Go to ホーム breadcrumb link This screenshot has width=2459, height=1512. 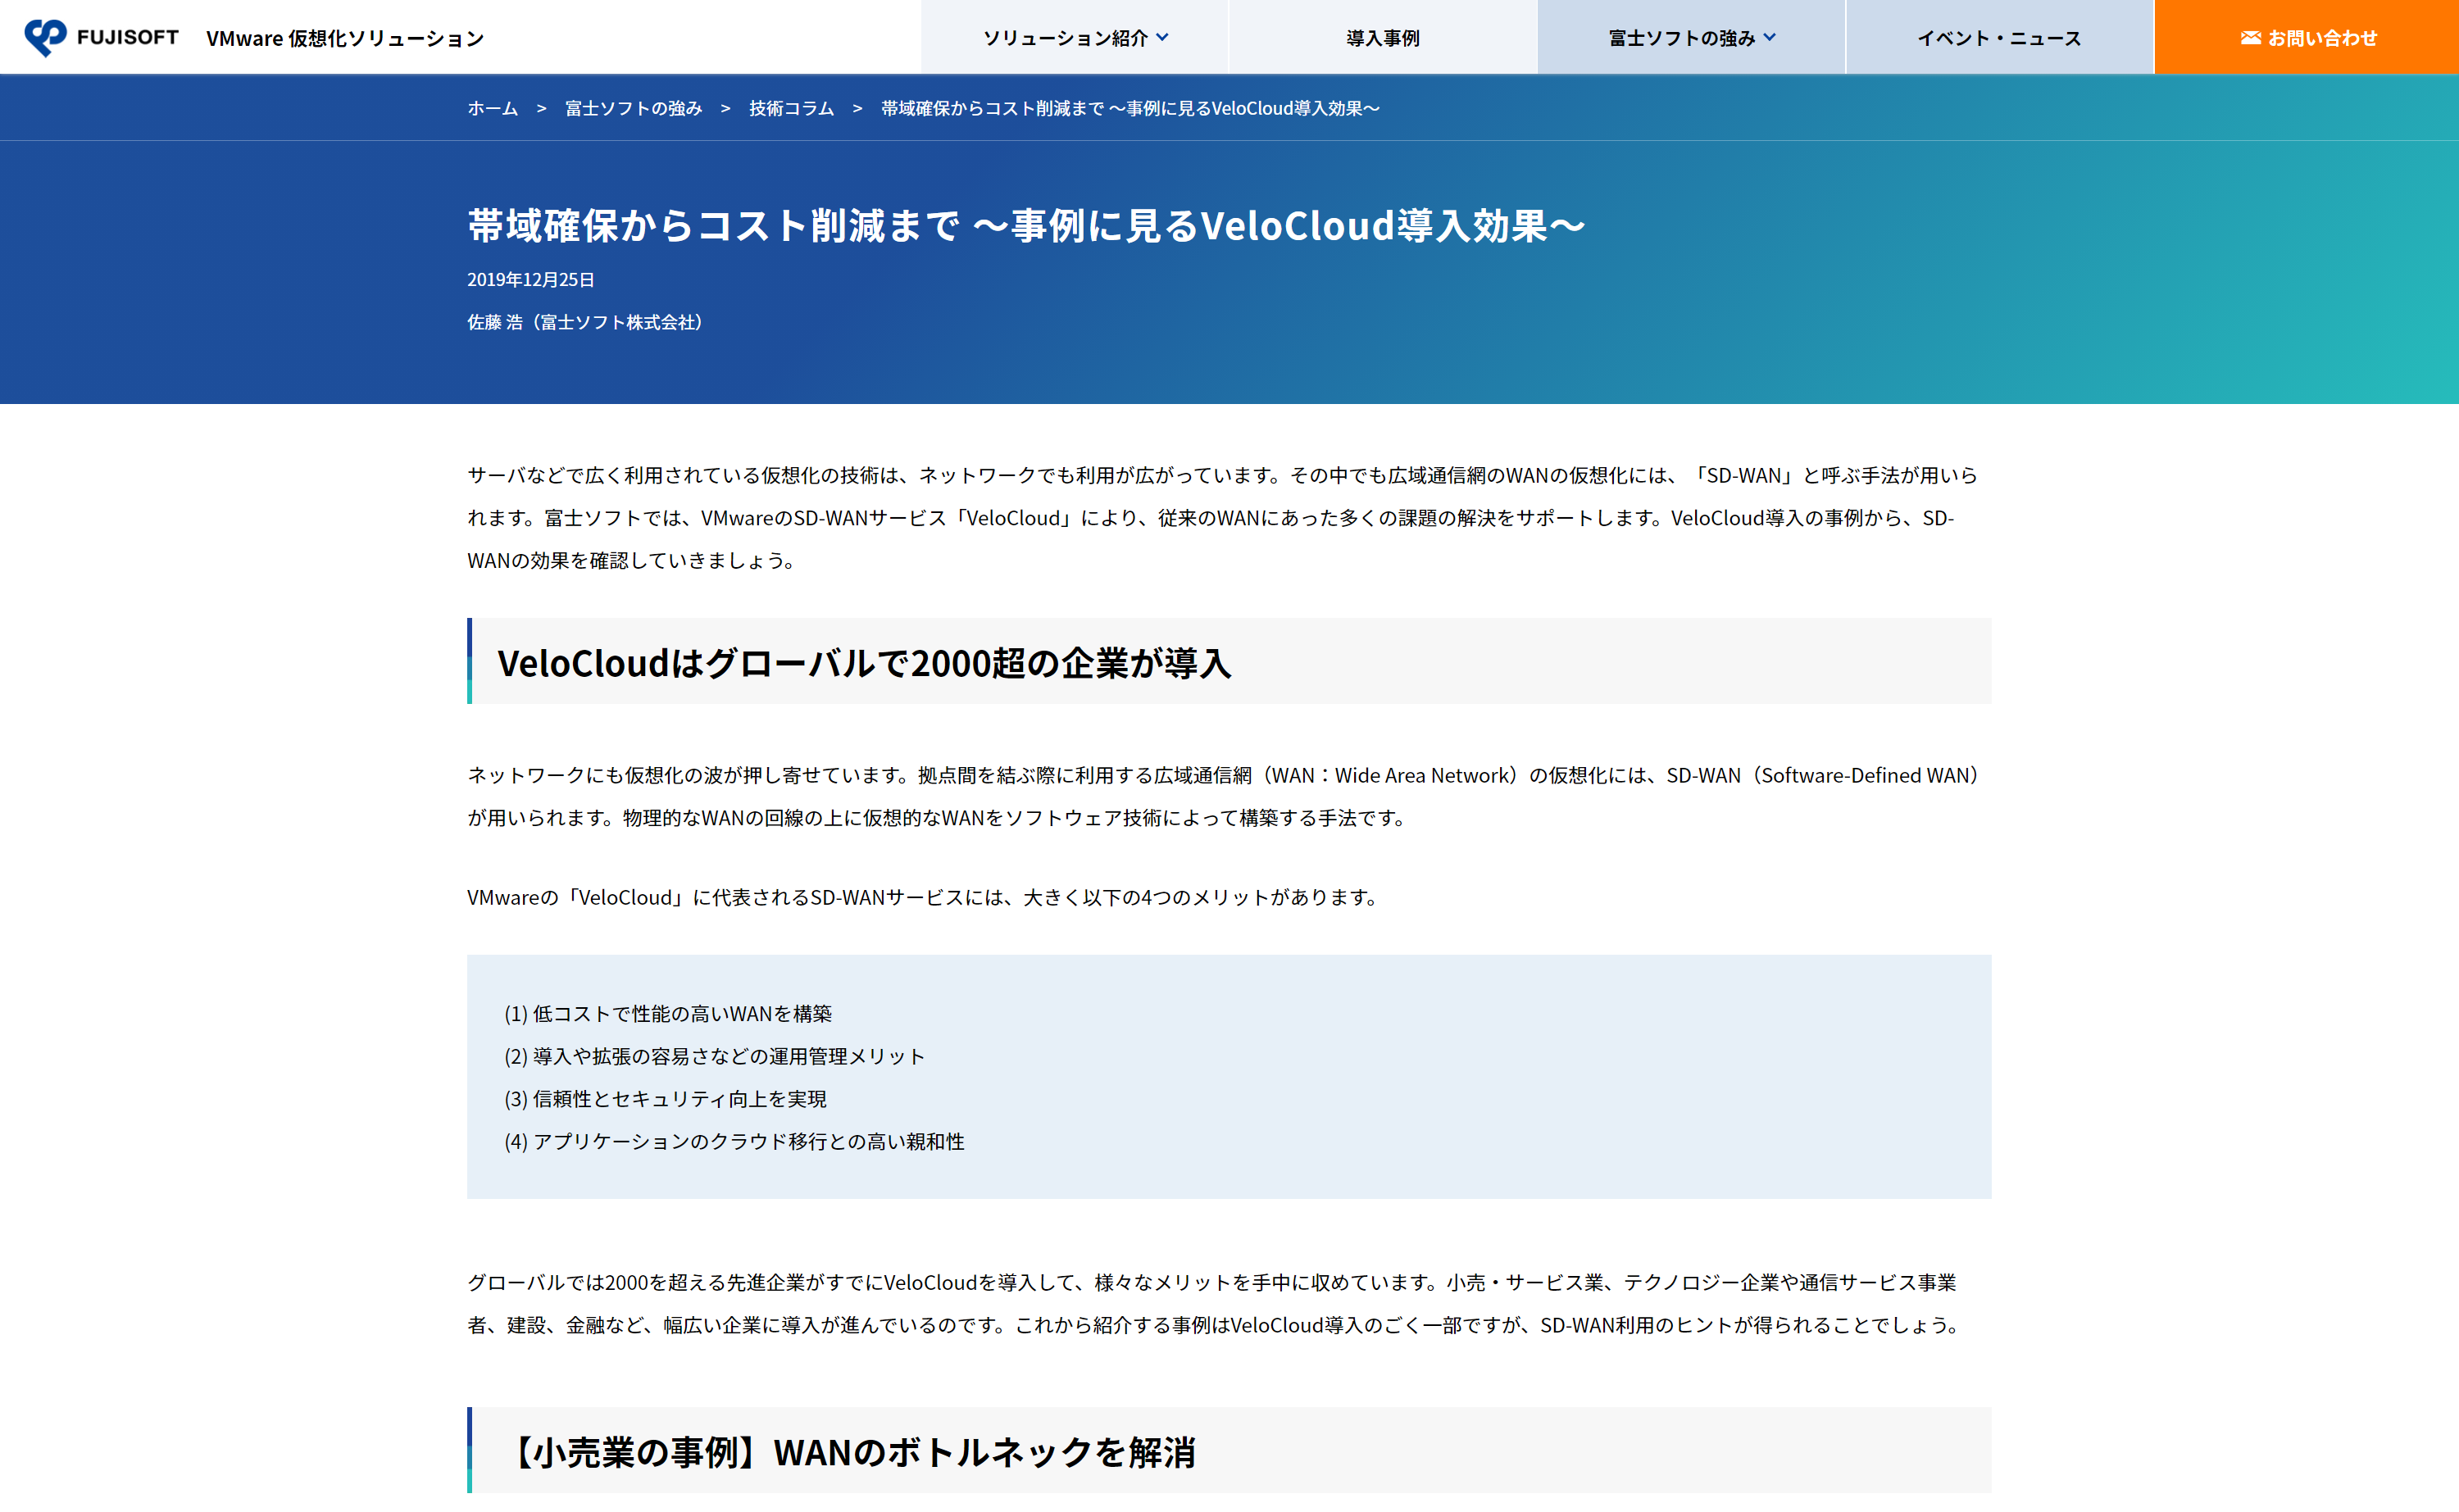[492, 108]
